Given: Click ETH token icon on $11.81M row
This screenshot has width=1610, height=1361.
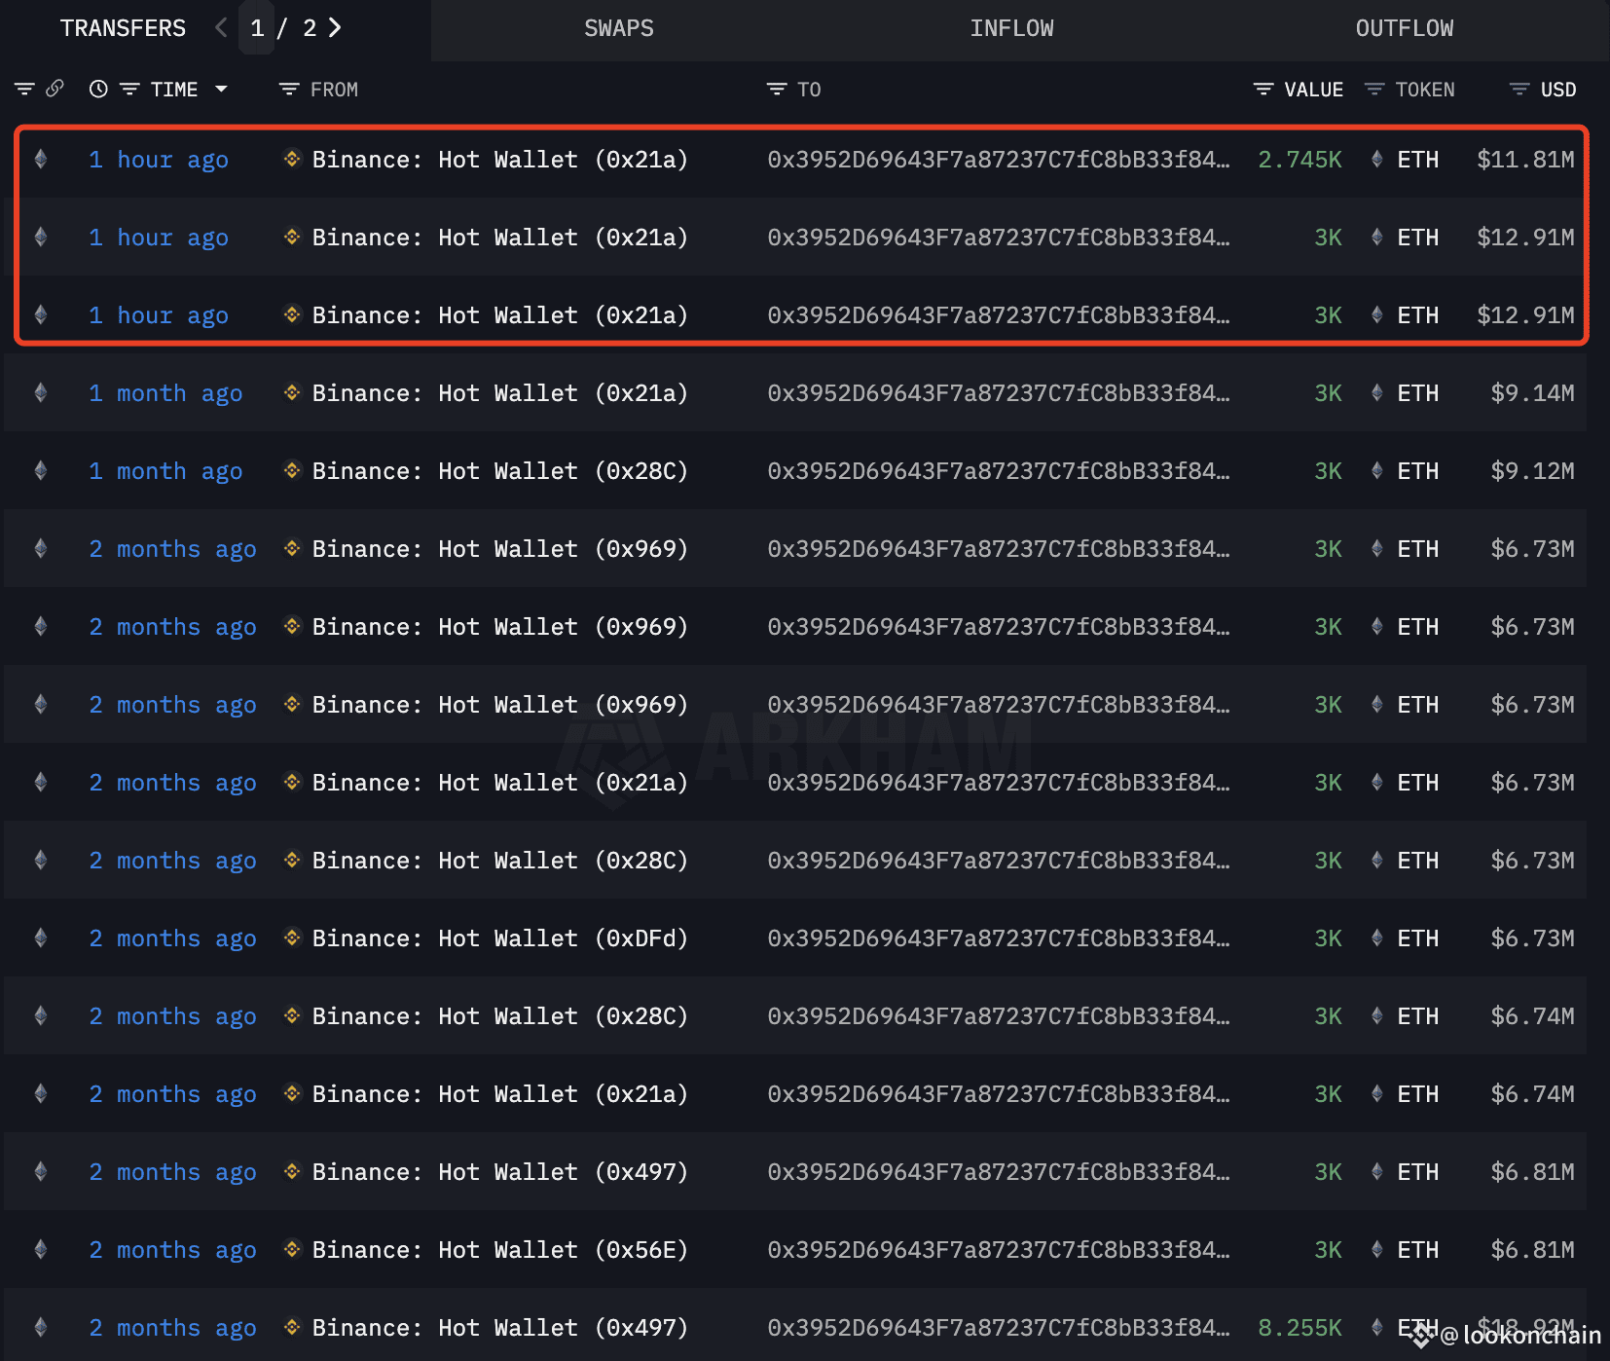Looking at the screenshot, I should 1376,159.
